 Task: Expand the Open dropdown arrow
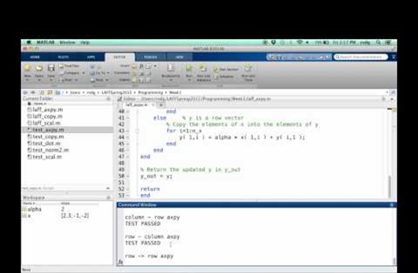pyautogui.click(x=39, y=79)
